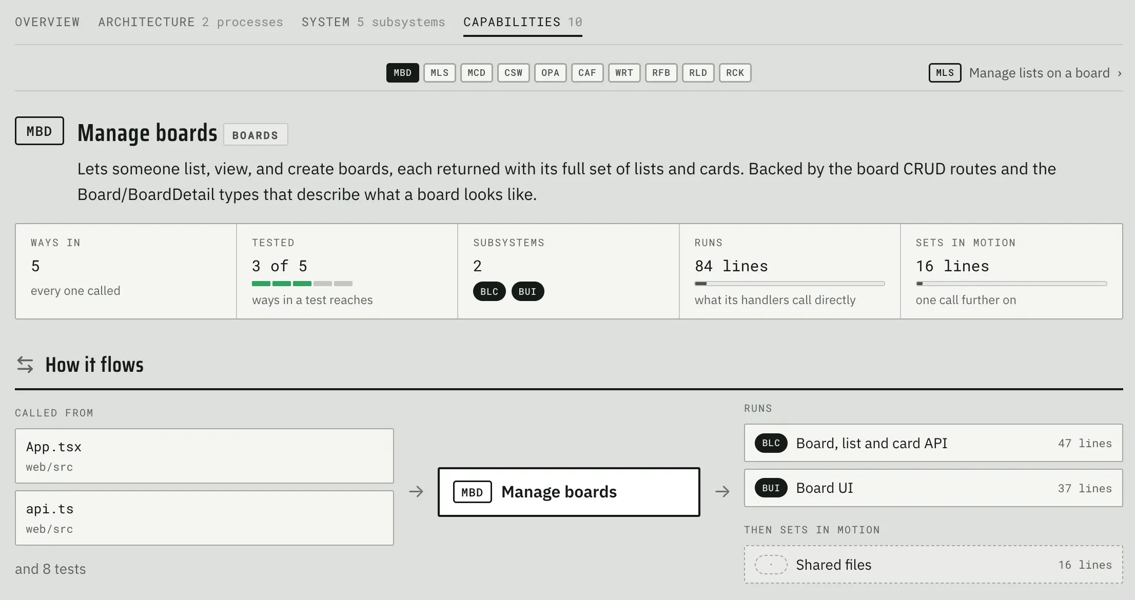This screenshot has width=1135, height=600.
Task: Click the Runs 84 lines progress bar
Action: click(x=789, y=284)
